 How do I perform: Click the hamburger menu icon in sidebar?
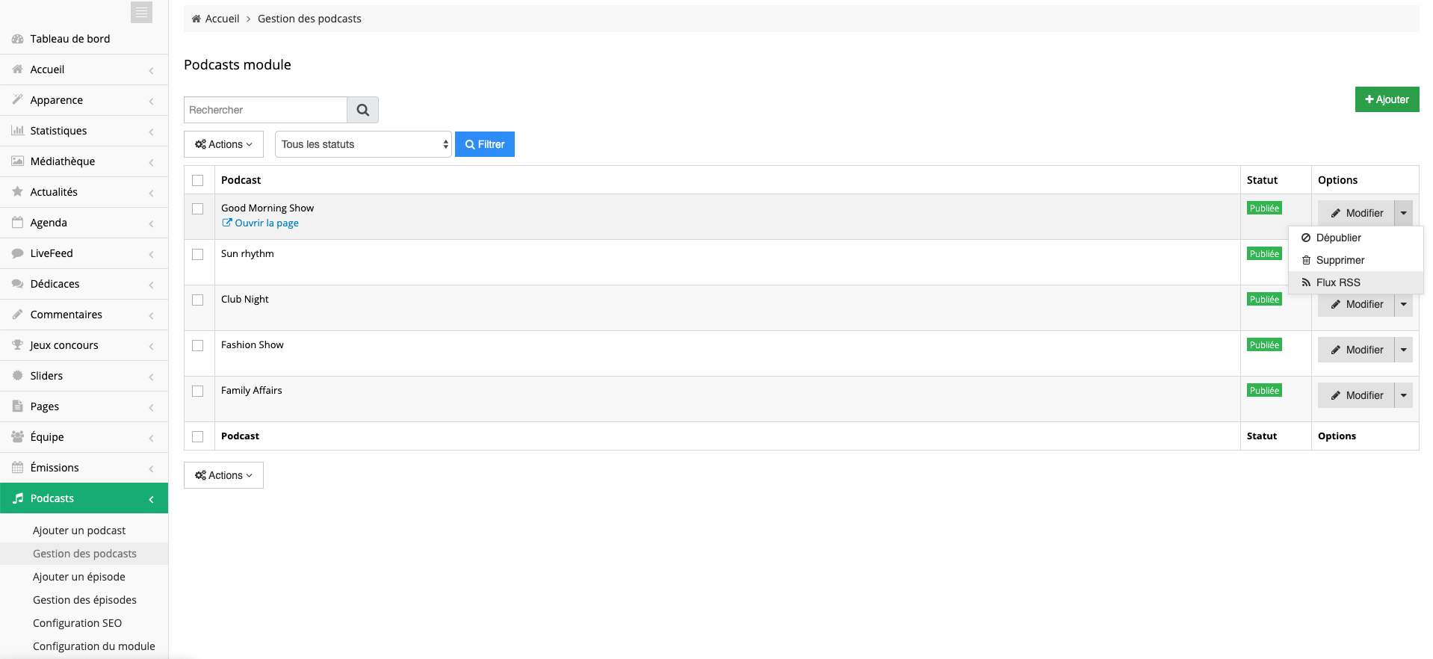(141, 13)
